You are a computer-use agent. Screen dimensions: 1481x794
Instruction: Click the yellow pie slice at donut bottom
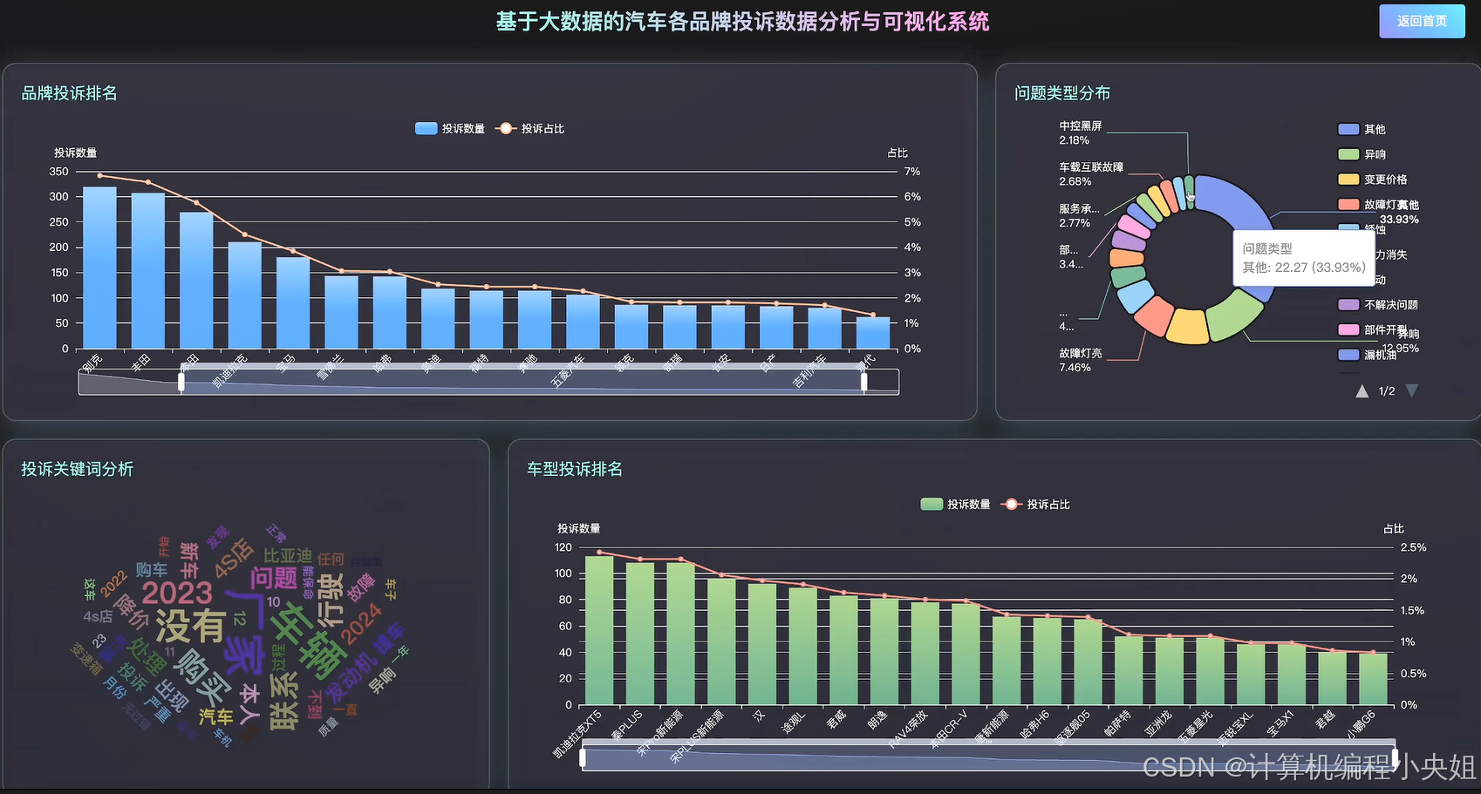1187,326
